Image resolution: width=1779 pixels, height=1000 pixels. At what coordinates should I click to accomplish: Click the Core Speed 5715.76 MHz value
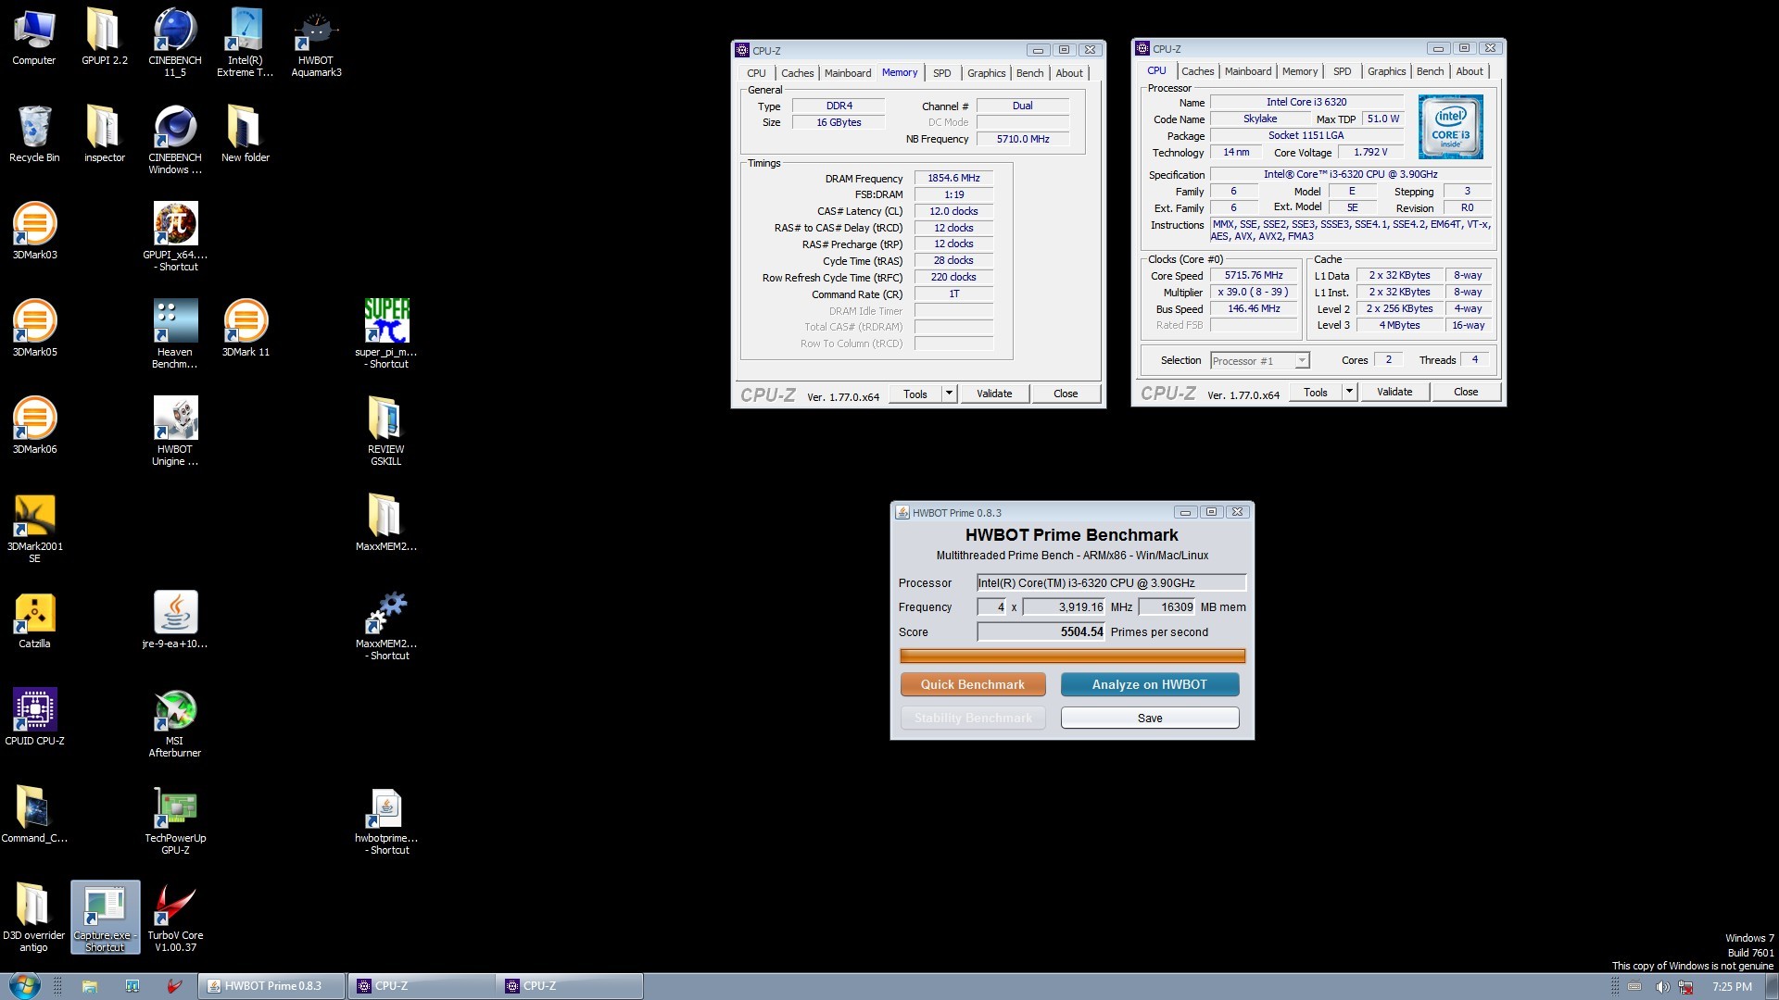pos(1254,275)
